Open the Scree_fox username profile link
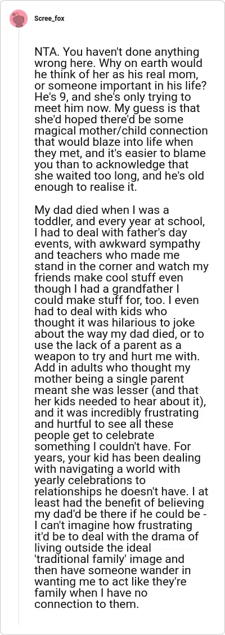 click(49, 18)
